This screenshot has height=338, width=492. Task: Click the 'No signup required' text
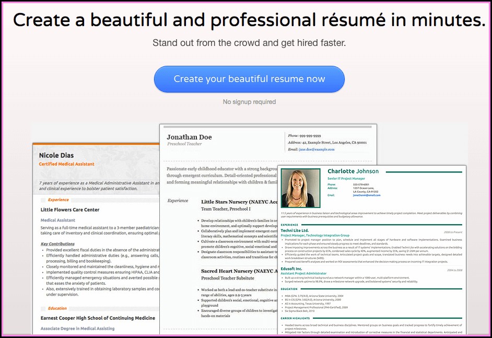(x=249, y=102)
